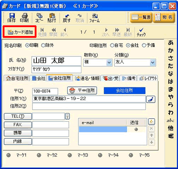The height and width of the screenshot is (169, 178).
Task: Select 自宅 as 印刷住所
Action: click(x=112, y=45)
